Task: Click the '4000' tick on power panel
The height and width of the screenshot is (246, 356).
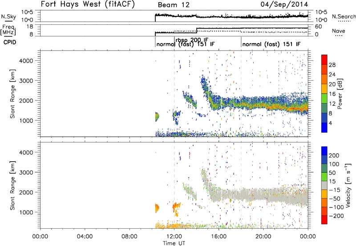Action: click(26, 61)
